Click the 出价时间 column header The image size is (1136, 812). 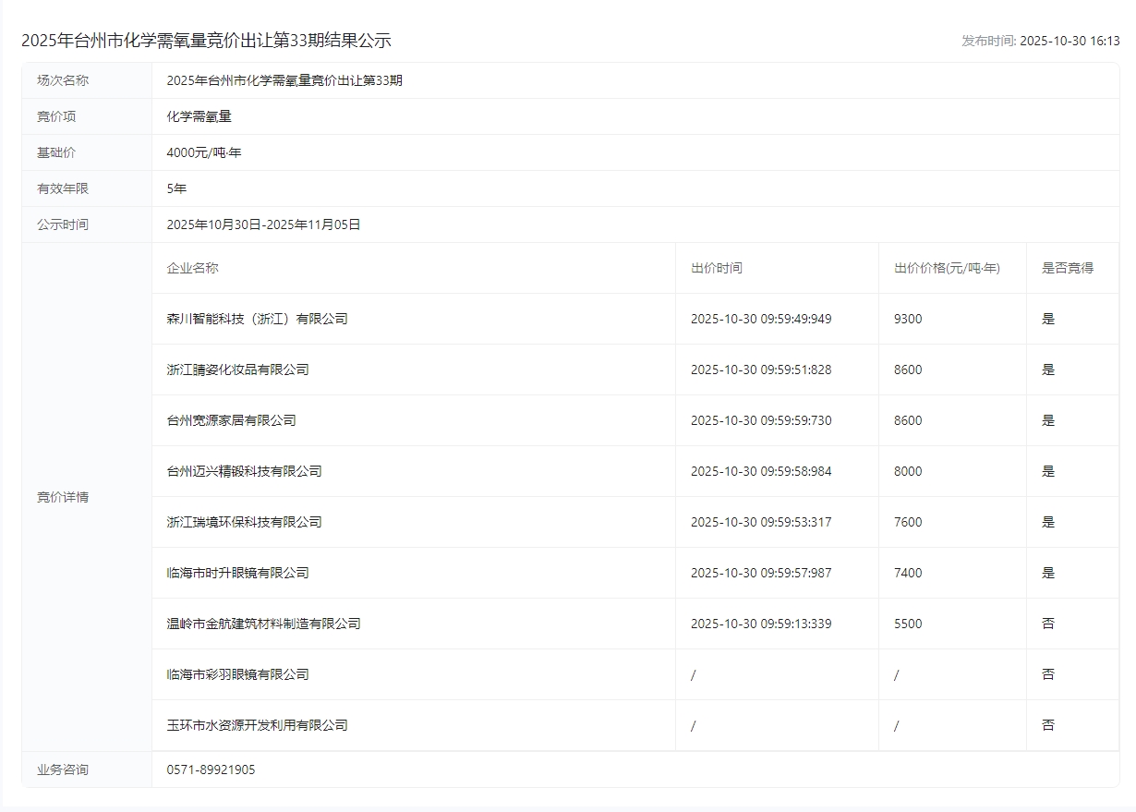point(716,268)
